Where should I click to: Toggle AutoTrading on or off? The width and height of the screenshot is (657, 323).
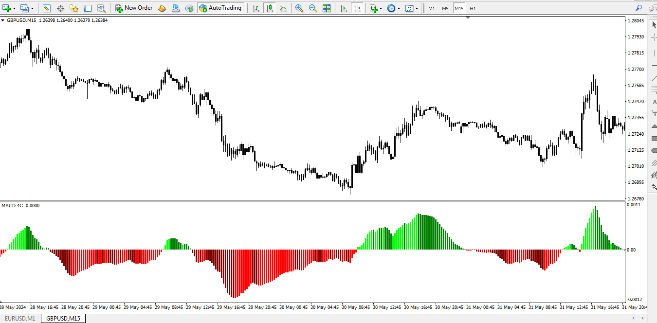click(x=220, y=8)
